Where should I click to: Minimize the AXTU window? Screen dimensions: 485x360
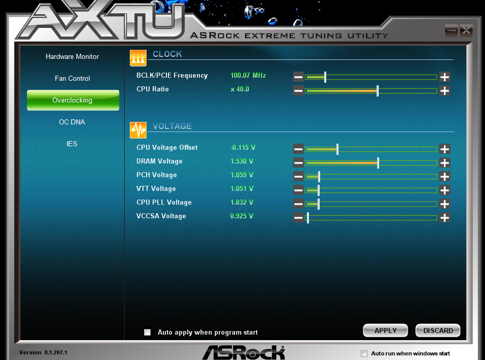(x=451, y=30)
